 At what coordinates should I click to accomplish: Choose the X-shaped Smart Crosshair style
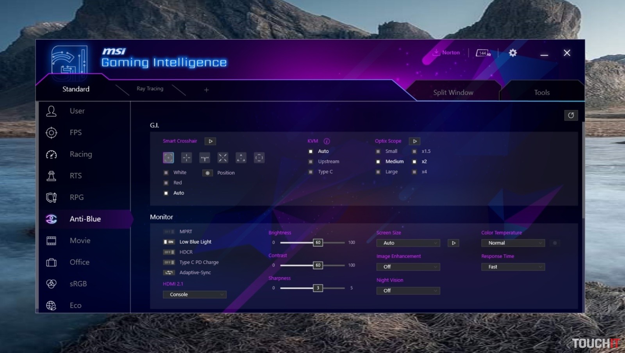(223, 158)
